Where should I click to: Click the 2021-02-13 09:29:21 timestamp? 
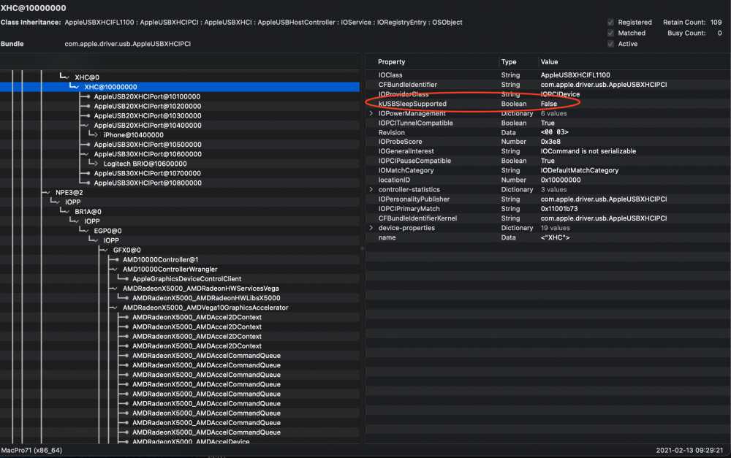click(689, 450)
